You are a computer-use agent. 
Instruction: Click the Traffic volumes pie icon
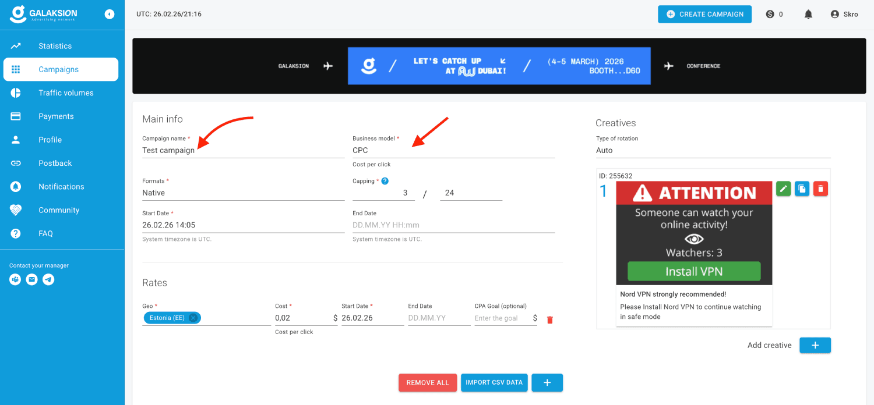(16, 93)
